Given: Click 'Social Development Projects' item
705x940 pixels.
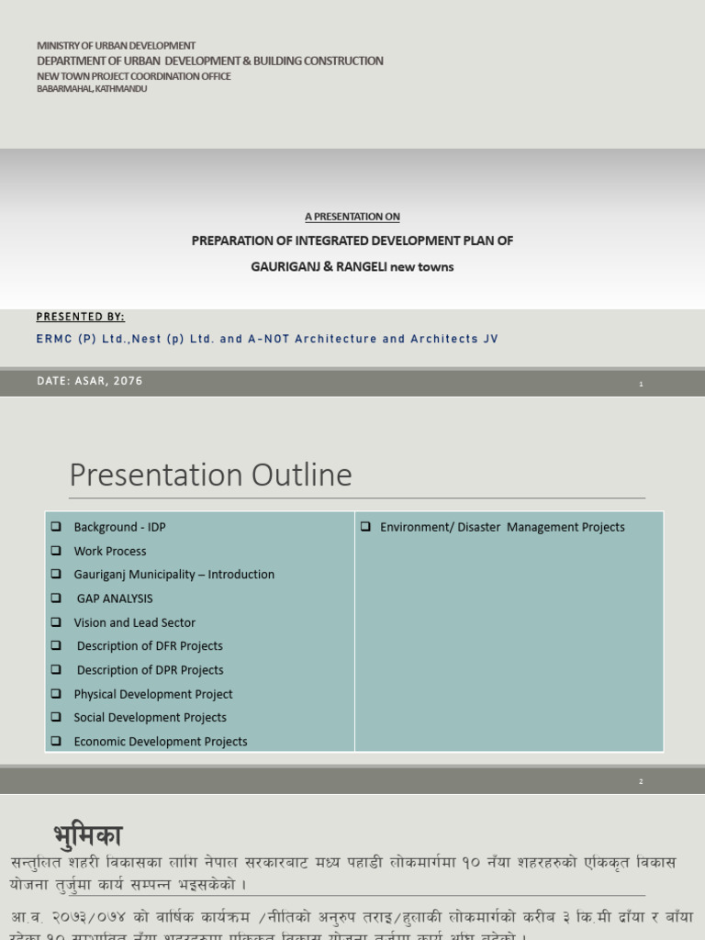Looking at the screenshot, I should point(151,718).
